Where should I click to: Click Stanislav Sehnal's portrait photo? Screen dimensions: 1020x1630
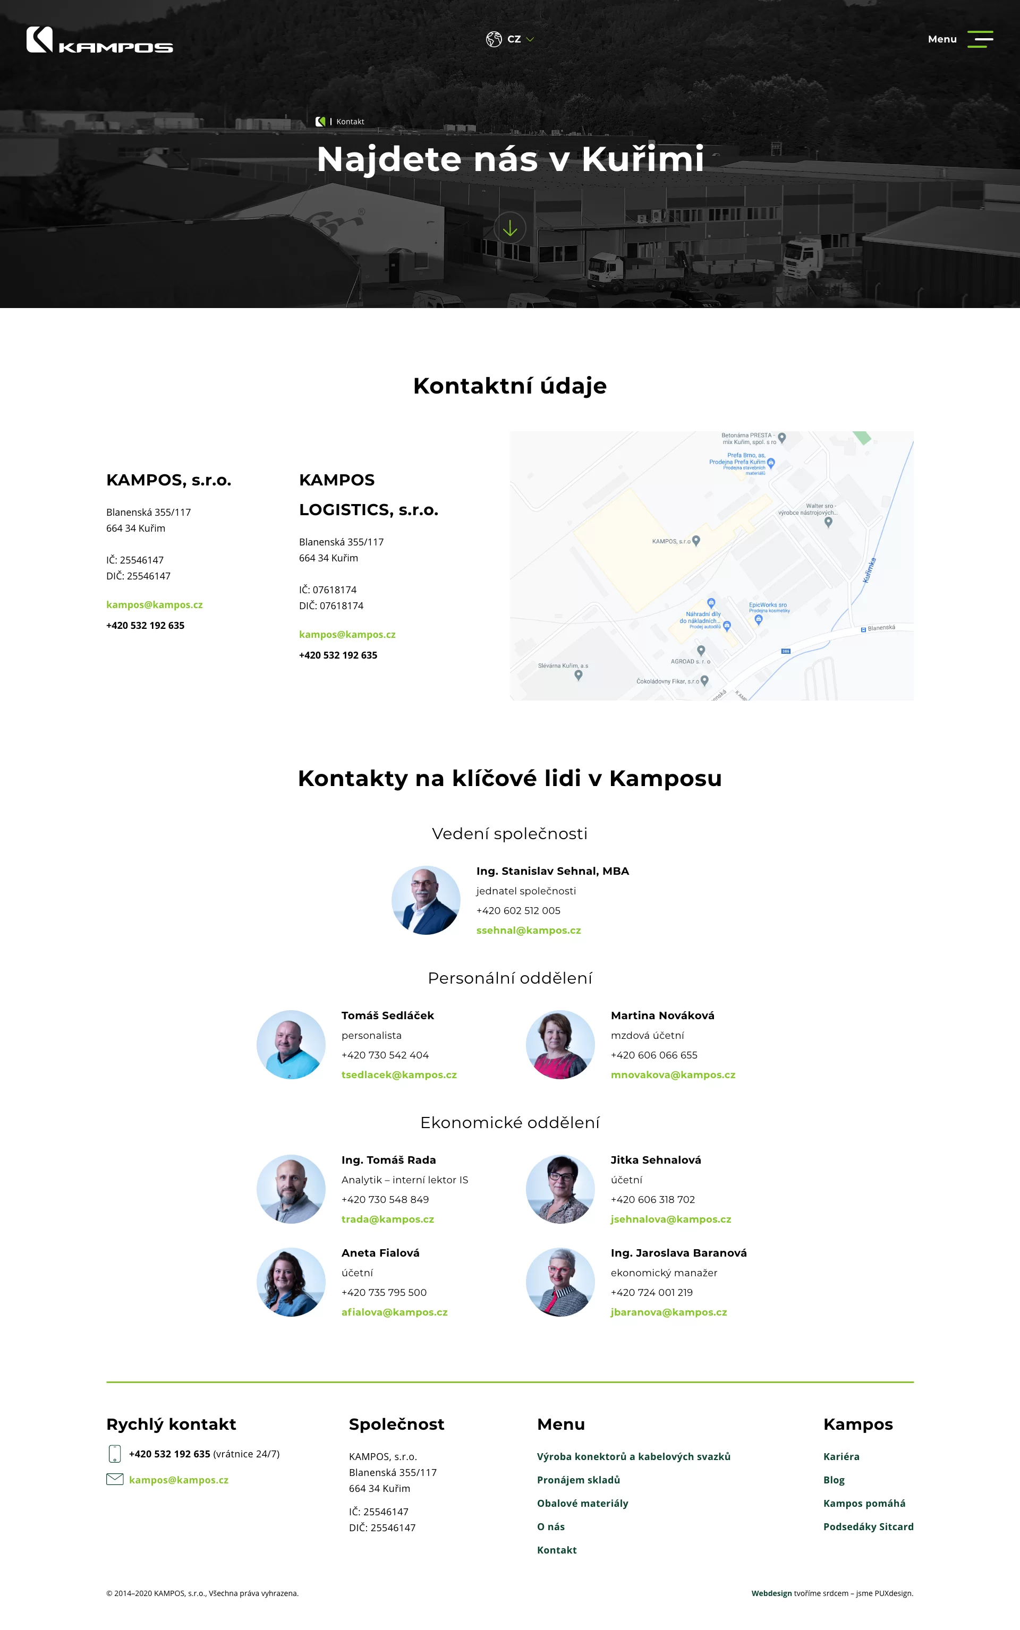tap(427, 900)
